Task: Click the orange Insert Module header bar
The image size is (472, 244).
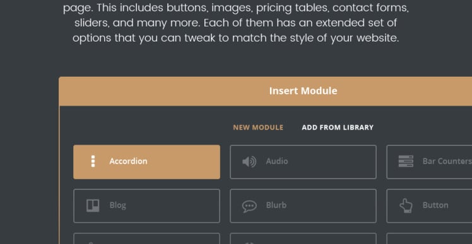Action: tap(266, 91)
